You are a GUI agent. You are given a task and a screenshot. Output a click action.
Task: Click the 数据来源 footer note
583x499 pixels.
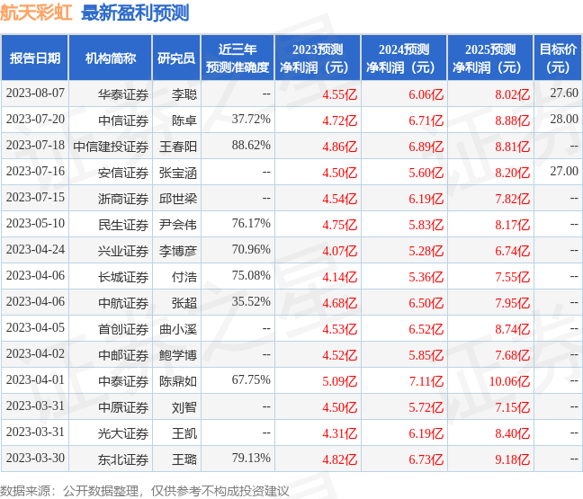[x=144, y=491]
